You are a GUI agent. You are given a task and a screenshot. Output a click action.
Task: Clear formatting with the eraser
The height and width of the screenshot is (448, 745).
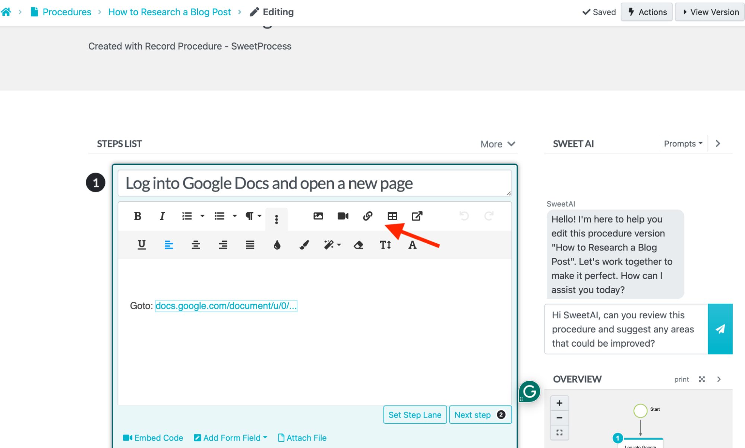[x=359, y=245]
